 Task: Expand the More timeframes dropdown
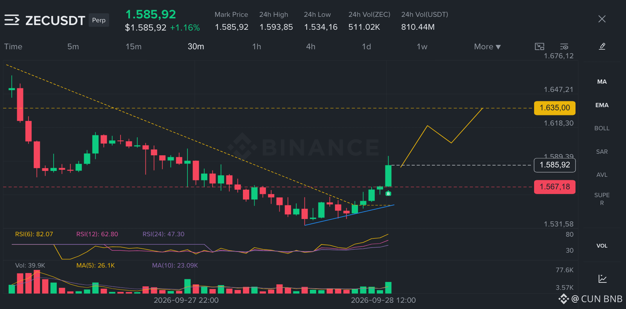pyautogui.click(x=487, y=47)
